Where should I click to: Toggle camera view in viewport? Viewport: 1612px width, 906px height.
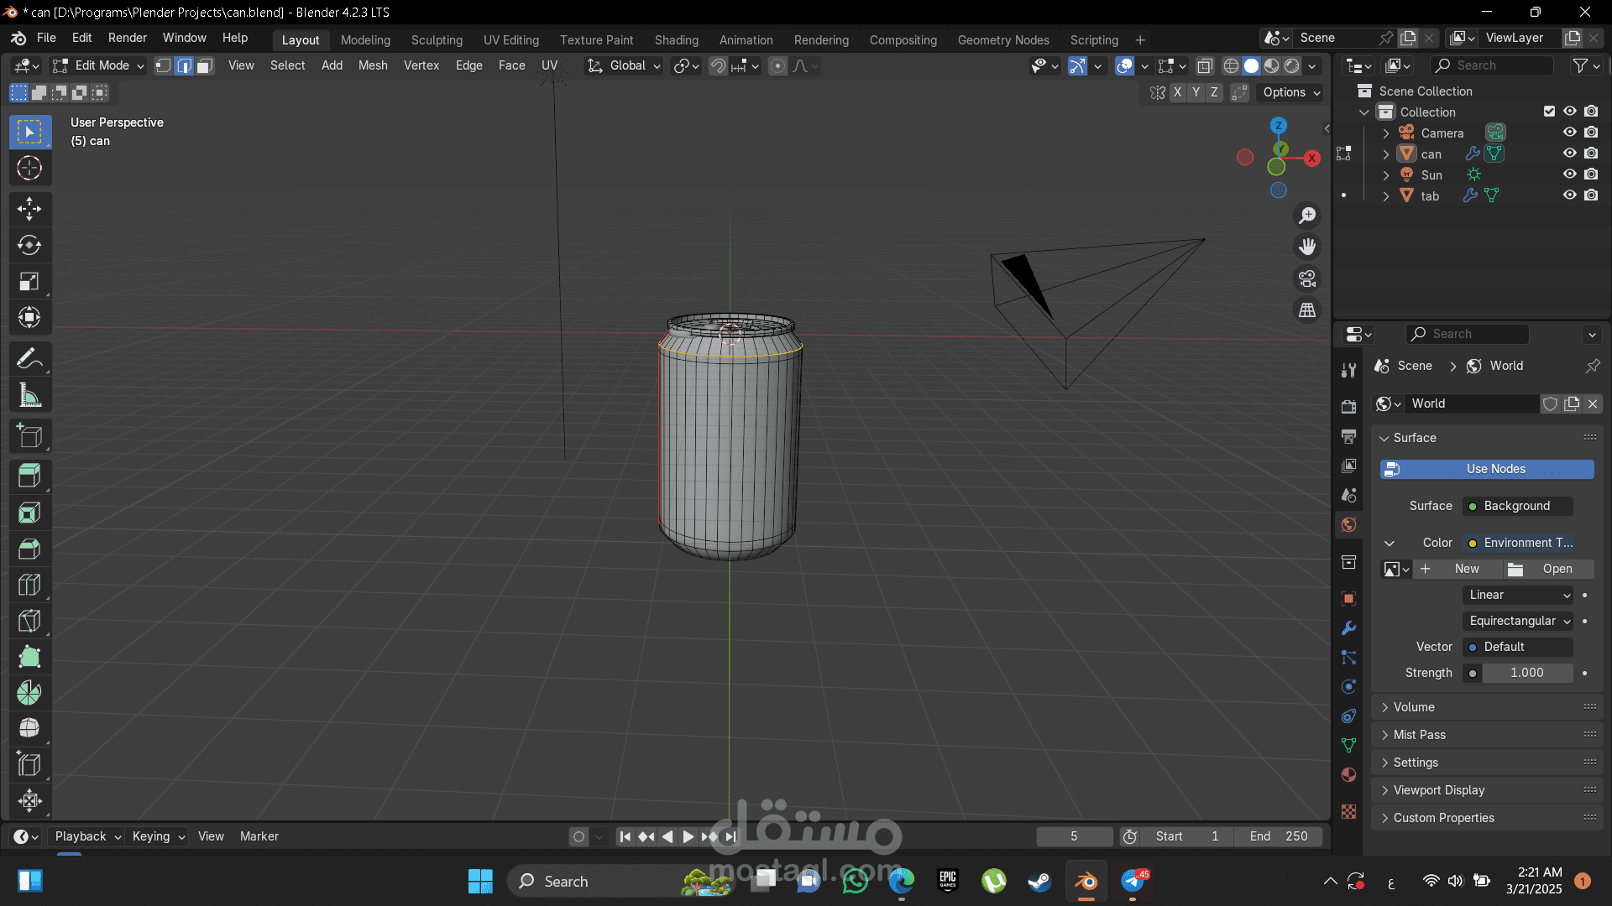point(1307,279)
